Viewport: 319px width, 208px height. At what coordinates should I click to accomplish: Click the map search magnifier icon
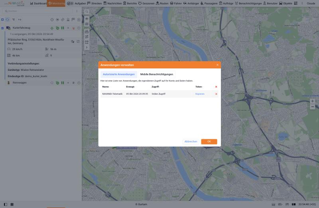[87, 12]
